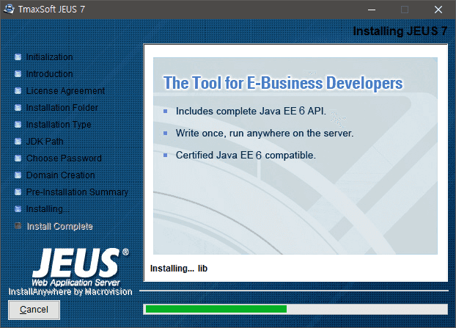The height and width of the screenshot is (328, 456).
Task: Click the Pre-Installation Summary step bullet icon
Action: 18,192
